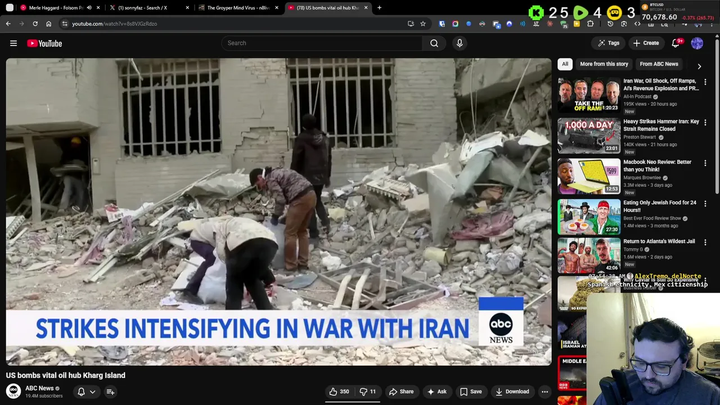Go back in browser history
The image size is (720, 405).
(x=8, y=24)
